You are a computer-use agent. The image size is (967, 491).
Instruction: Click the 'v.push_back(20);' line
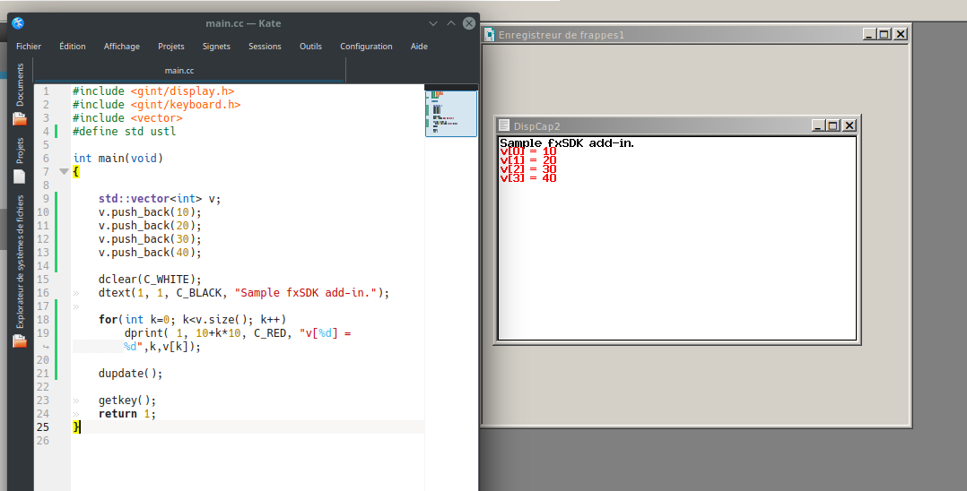click(x=150, y=226)
